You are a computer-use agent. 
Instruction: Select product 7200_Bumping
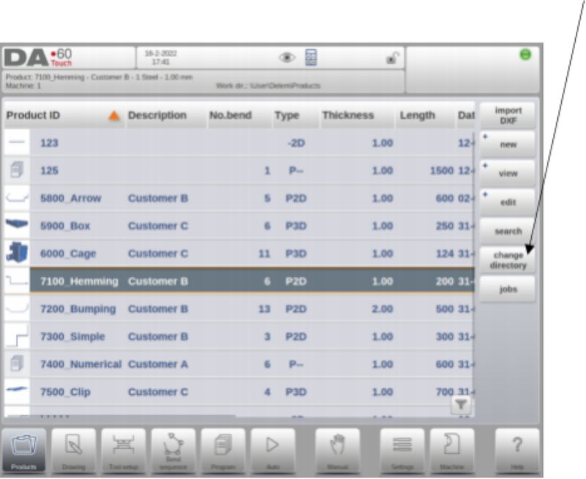[x=78, y=309]
